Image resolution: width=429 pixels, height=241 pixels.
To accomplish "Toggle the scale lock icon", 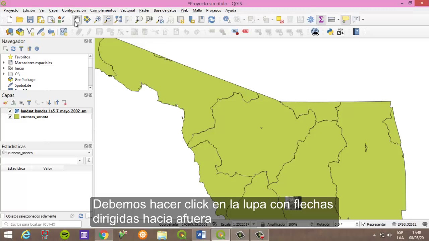I will 262,224.
